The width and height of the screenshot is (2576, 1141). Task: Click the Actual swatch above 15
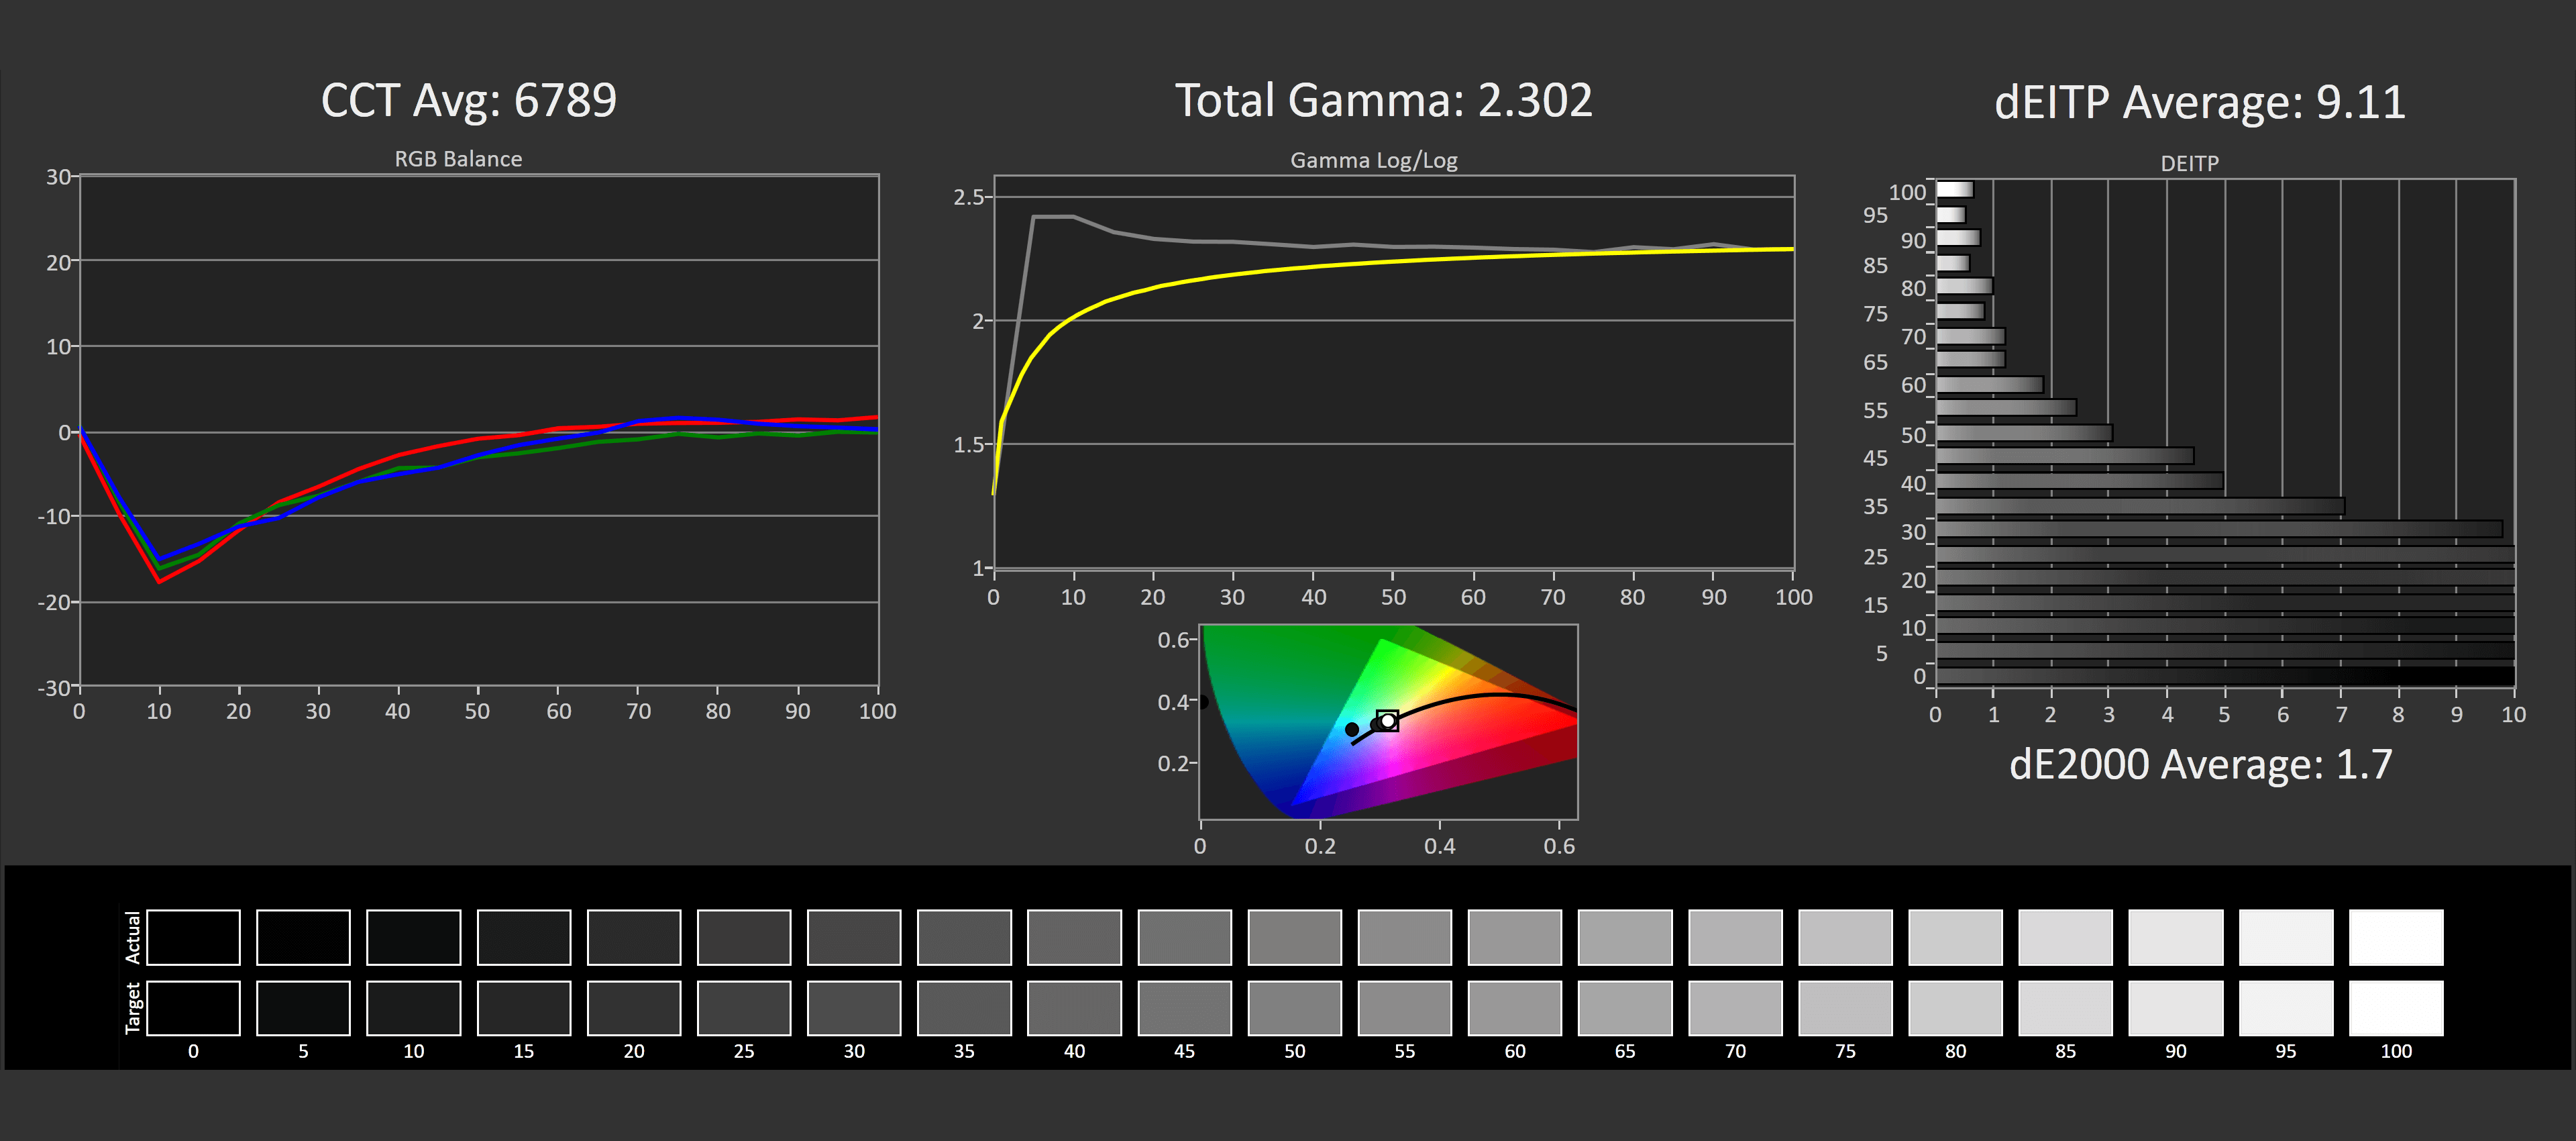coord(523,937)
